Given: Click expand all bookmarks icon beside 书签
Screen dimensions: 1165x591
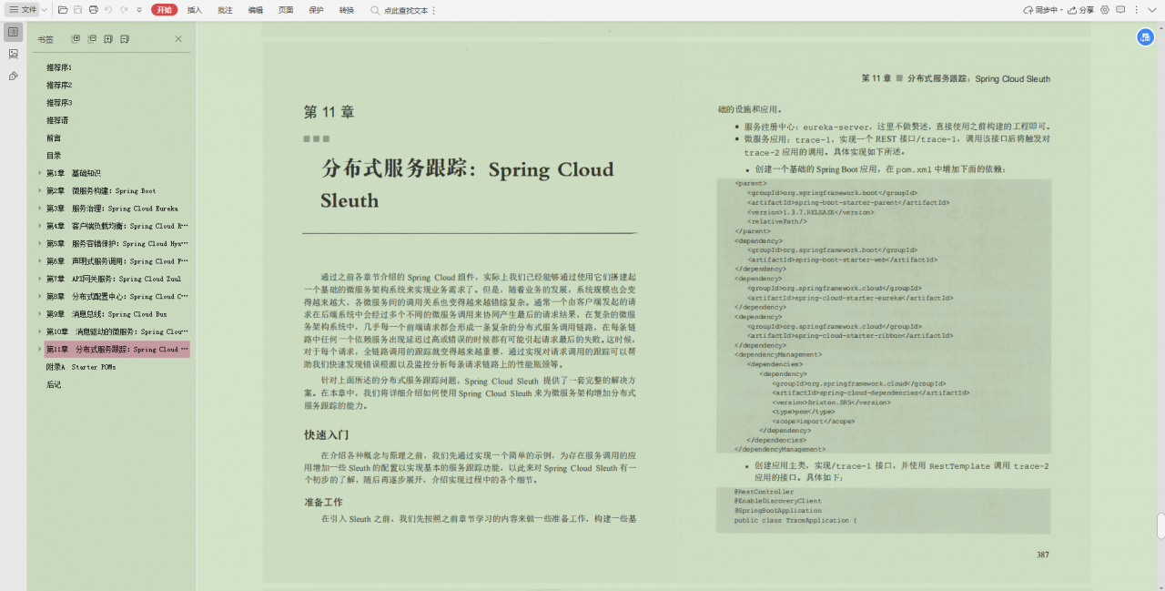Looking at the screenshot, I should [76, 39].
